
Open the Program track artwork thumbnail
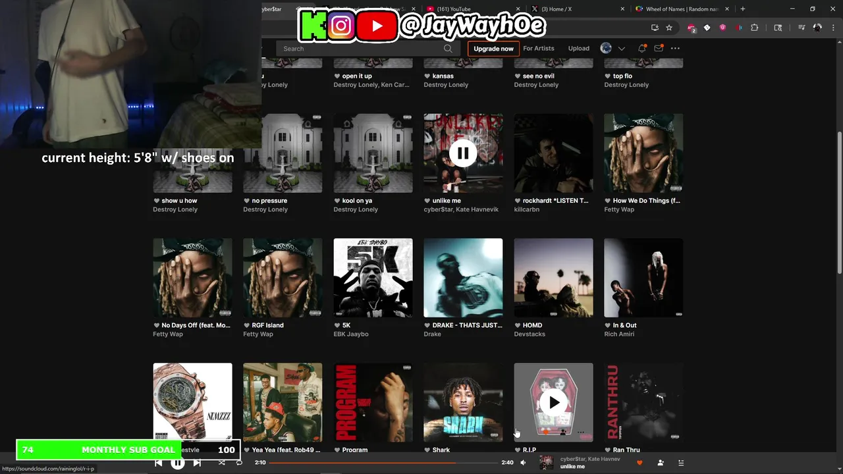coord(373,402)
